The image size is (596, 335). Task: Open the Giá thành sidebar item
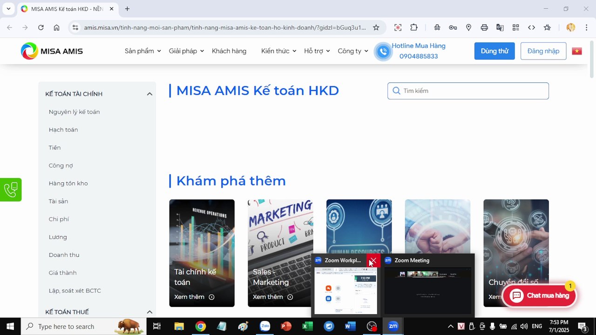click(x=62, y=273)
